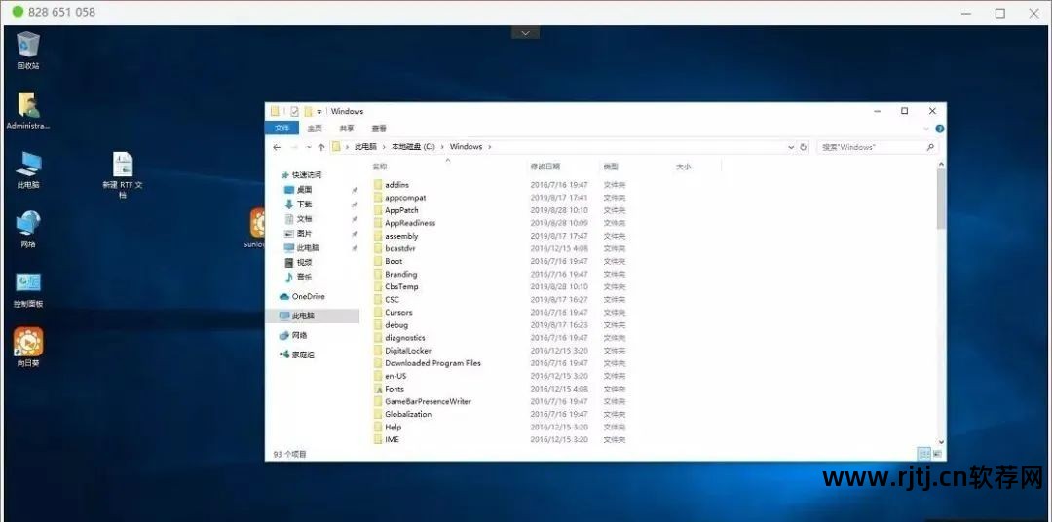Select the 网络 desktop icon
1052x522 pixels.
tap(28, 230)
